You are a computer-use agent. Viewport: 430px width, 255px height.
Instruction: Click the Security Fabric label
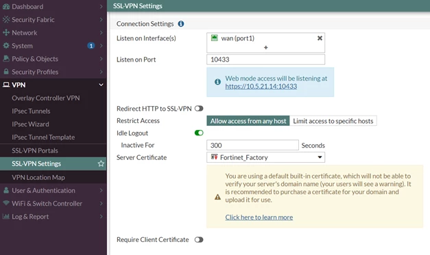point(33,20)
